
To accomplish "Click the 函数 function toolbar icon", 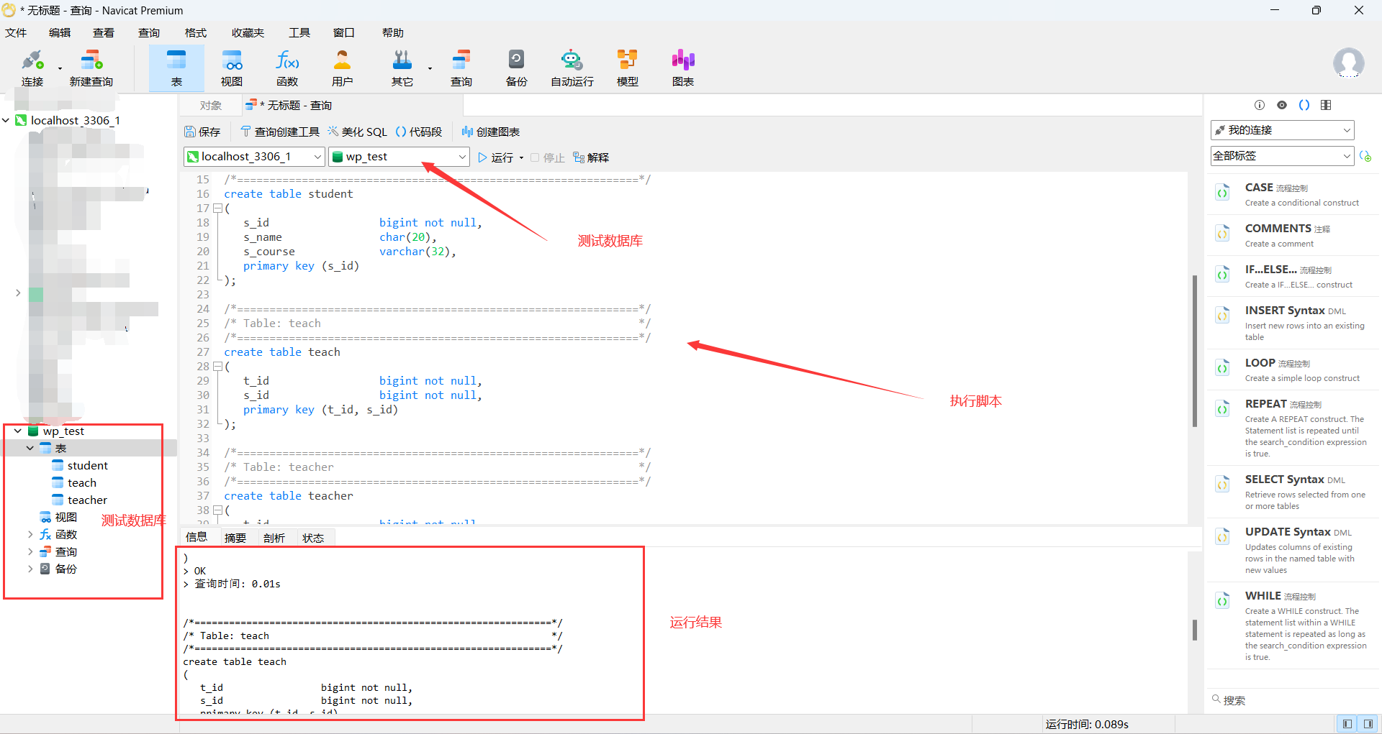I will pos(287,68).
